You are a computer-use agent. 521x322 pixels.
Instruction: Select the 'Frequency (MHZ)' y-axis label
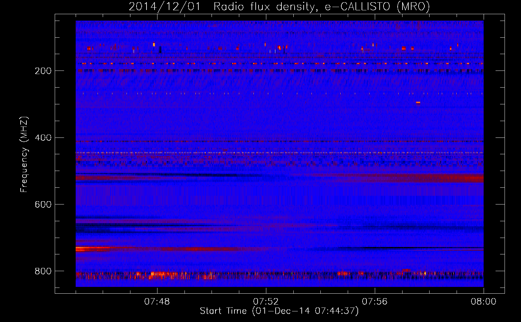pyautogui.click(x=24, y=155)
